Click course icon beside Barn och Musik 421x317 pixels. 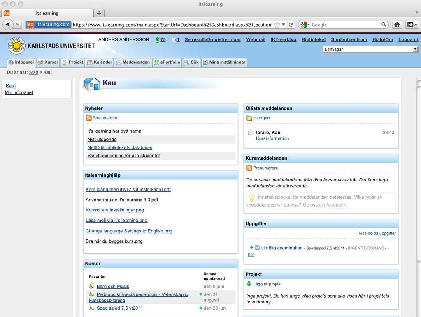tap(91, 286)
